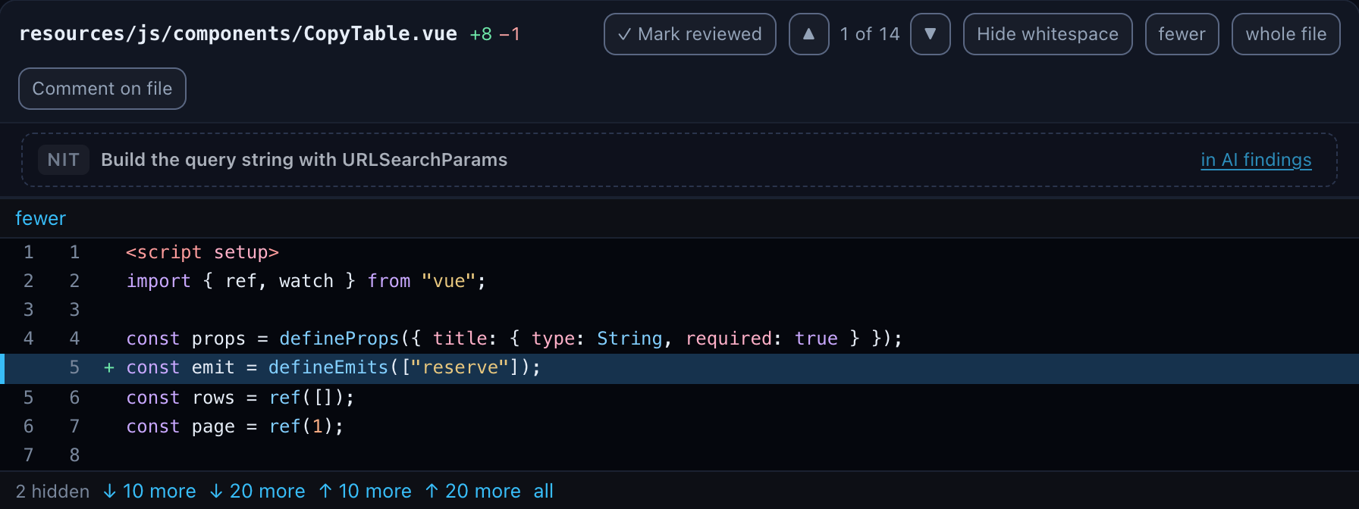Open the in AI findings link

(x=1256, y=160)
